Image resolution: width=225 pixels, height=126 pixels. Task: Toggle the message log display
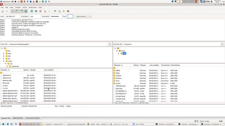click(x=13, y=11)
